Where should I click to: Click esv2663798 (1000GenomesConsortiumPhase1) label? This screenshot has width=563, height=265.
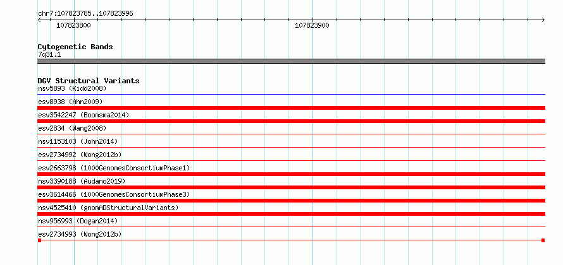pyautogui.click(x=114, y=168)
